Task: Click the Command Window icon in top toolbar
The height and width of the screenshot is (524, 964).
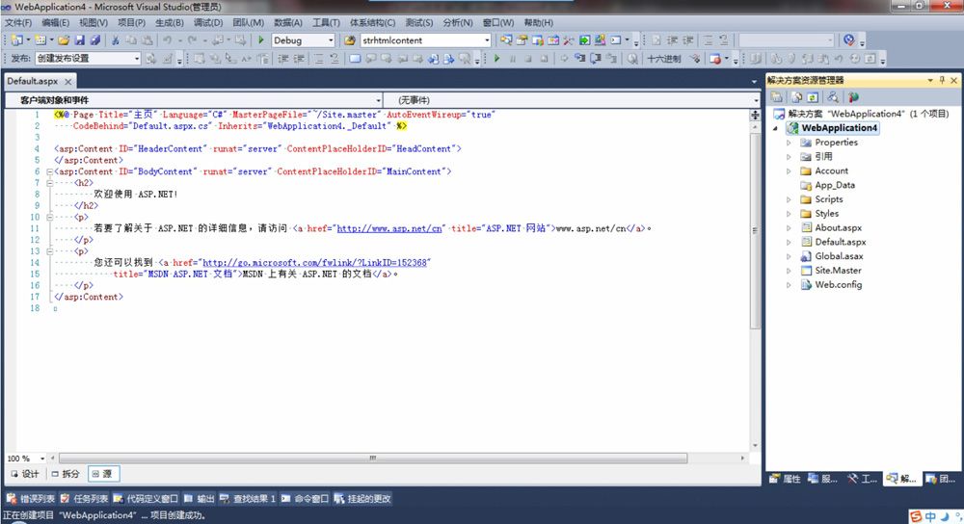Action: tap(615, 40)
